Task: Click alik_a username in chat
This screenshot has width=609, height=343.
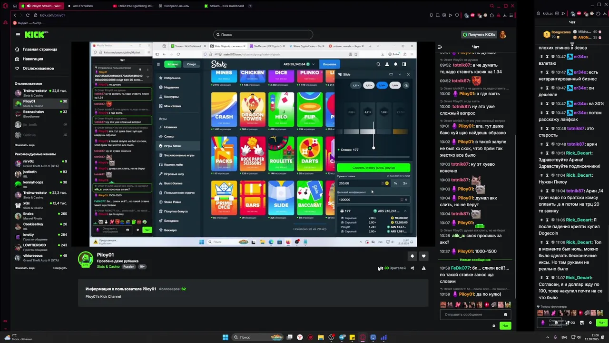Action: [458, 236]
